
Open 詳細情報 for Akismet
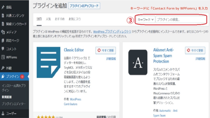tap(200, 58)
